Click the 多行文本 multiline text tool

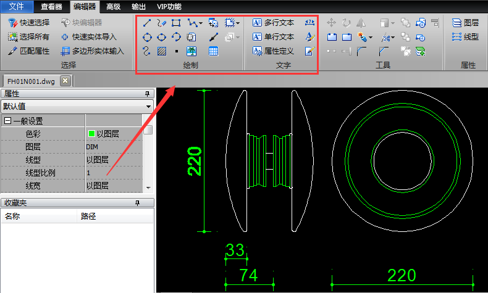[274, 23]
